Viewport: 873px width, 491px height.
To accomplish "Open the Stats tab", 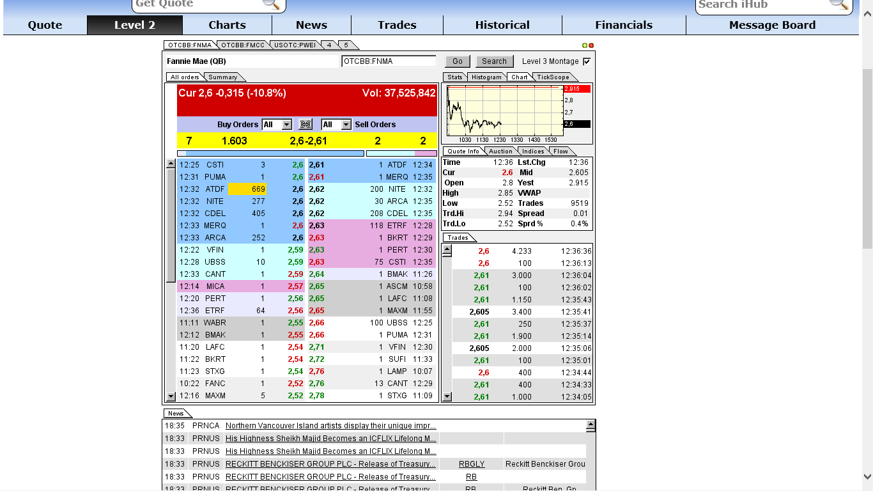I will tap(455, 77).
